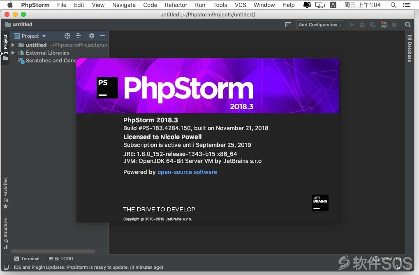Click the Stop square icon
This screenshot has width=419, height=275.
(x=394, y=25)
